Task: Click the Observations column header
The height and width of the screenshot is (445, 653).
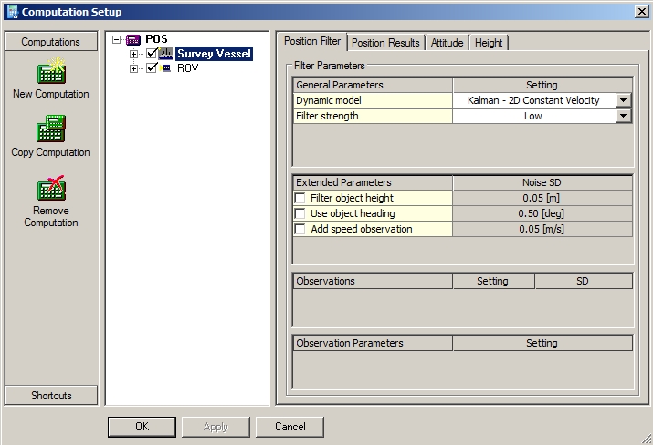Action: pyautogui.click(x=373, y=281)
